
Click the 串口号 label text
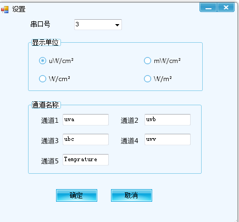coord(40,24)
